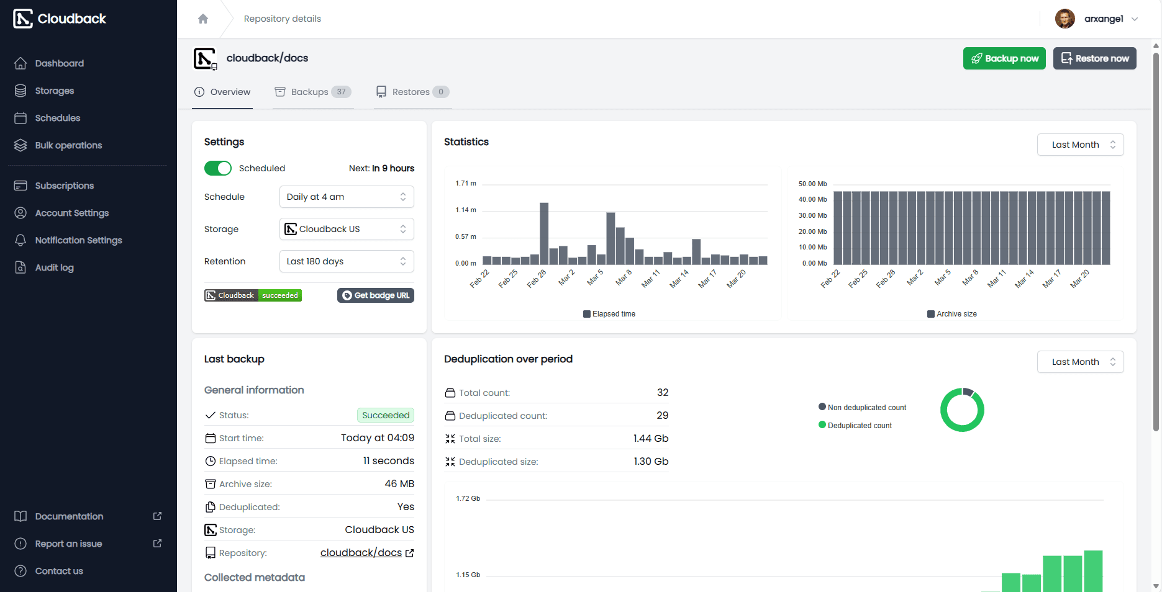Open the Storage dropdown Cloudback US
The width and height of the screenshot is (1162, 592).
[x=347, y=229]
